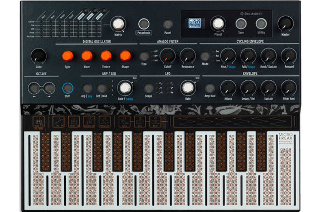Viewport: 321px width, 212px height.
Task: Toggle the Cycling Envelope Mode button
Action: [x=205, y=56]
